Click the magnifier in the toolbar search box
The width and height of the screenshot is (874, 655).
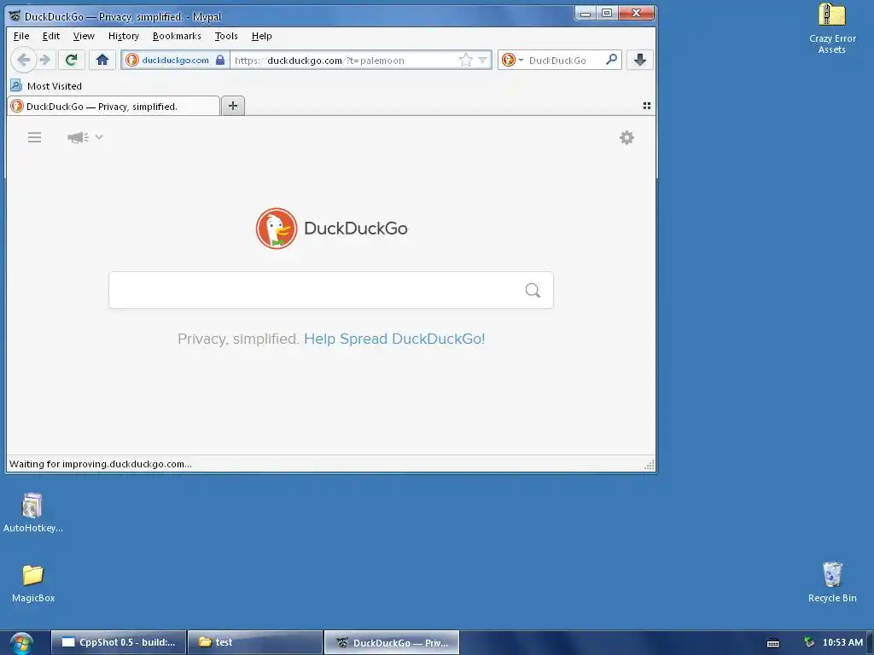coord(611,59)
